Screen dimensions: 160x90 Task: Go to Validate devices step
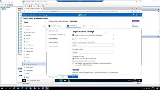(53, 42)
